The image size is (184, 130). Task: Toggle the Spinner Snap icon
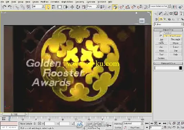(139, 7)
